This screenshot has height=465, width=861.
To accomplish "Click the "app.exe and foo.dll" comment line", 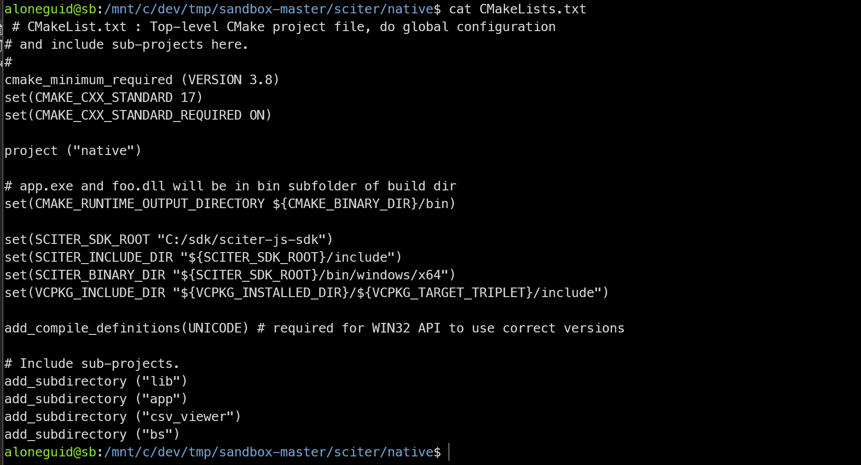I will click(230, 186).
